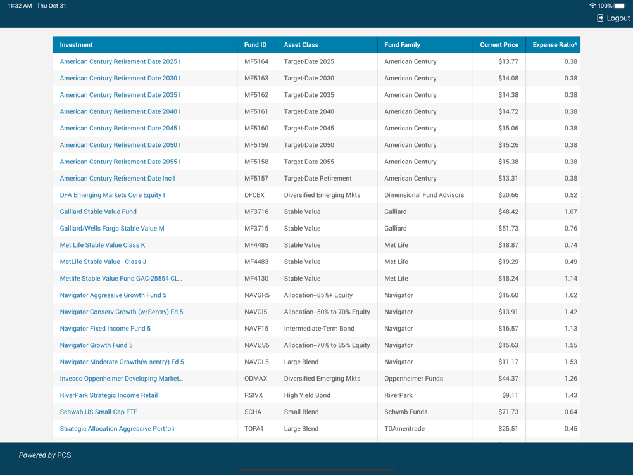This screenshot has height=475, width=633.
Task: Open Strategic Allocation Aggressive Portfolio link
Action: tap(117, 429)
